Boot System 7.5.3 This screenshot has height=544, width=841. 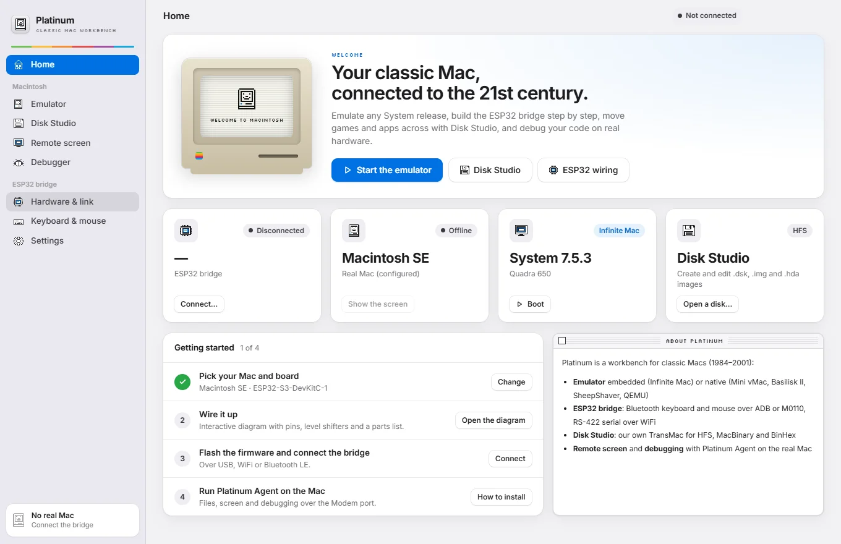pyautogui.click(x=530, y=304)
